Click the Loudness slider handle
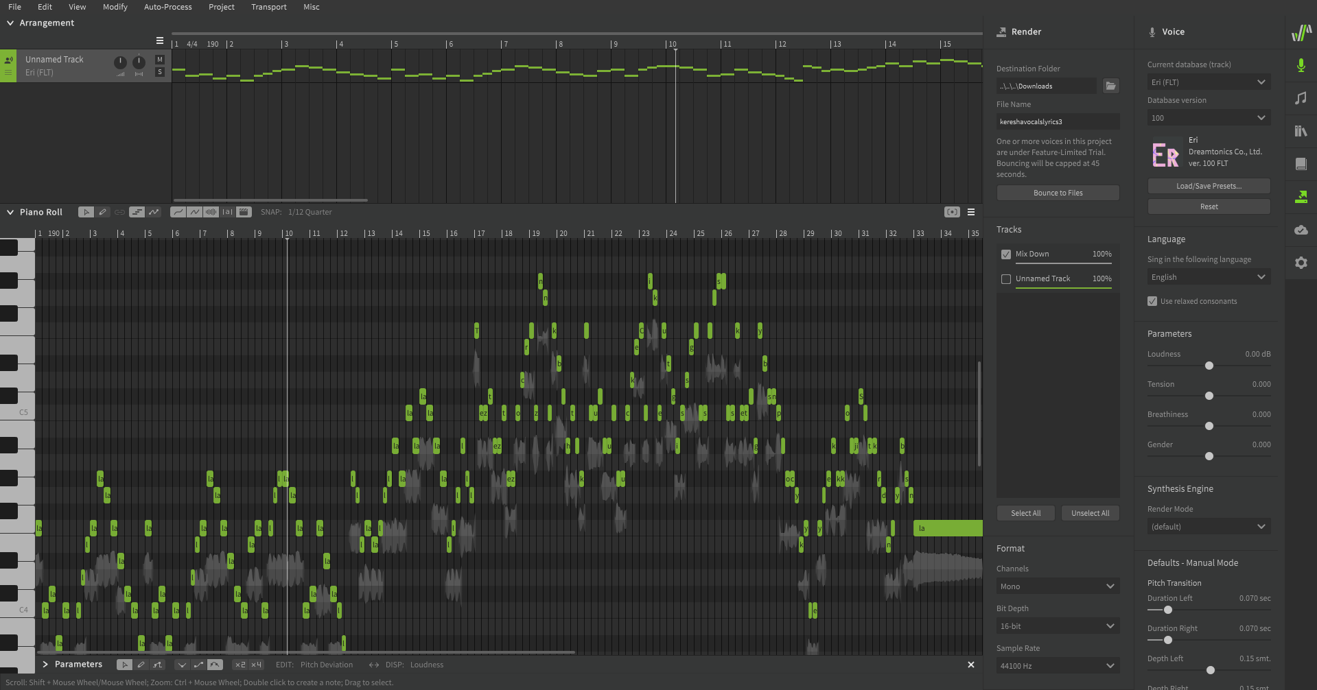1317x690 pixels. [x=1209, y=366]
